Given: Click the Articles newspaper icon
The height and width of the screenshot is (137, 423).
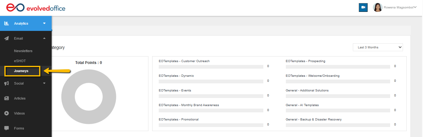Looking at the screenshot, I should [7, 98].
